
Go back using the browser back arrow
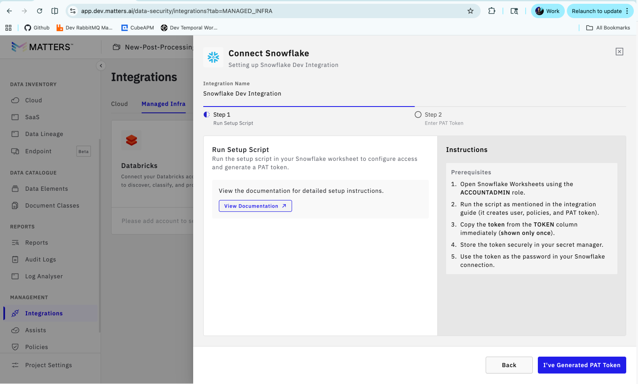(x=10, y=11)
